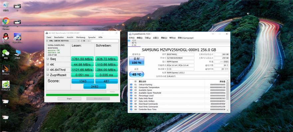Open Datei menu in AS SSD
Viewport: 293px width, 132px height.
point(49,37)
